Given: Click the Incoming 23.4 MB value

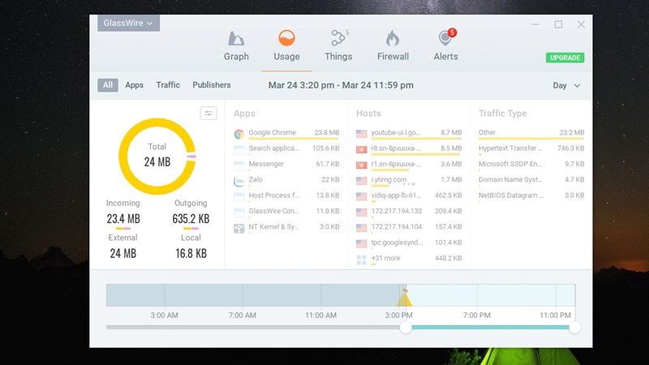Looking at the screenshot, I should click(x=123, y=218).
